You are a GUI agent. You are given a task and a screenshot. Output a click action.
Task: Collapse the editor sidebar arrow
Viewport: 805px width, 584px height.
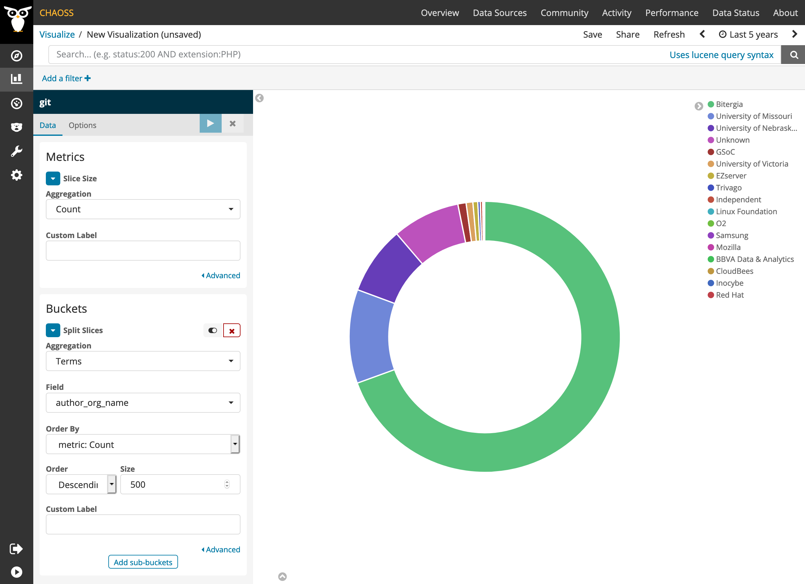(x=259, y=98)
